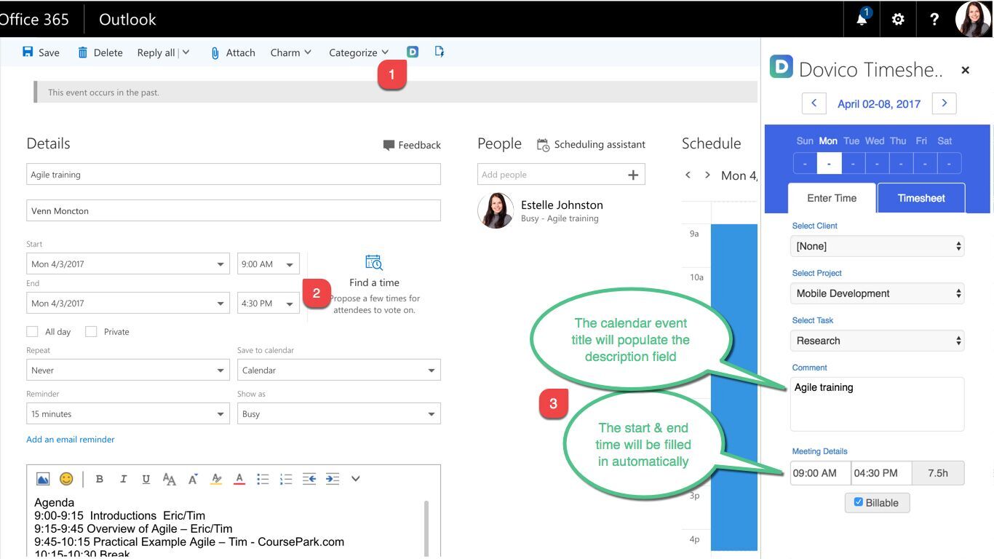Viewport: 994px width, 559px height.
Task: Close the Dovico Timesheet panel
Action: coord(966,70)
